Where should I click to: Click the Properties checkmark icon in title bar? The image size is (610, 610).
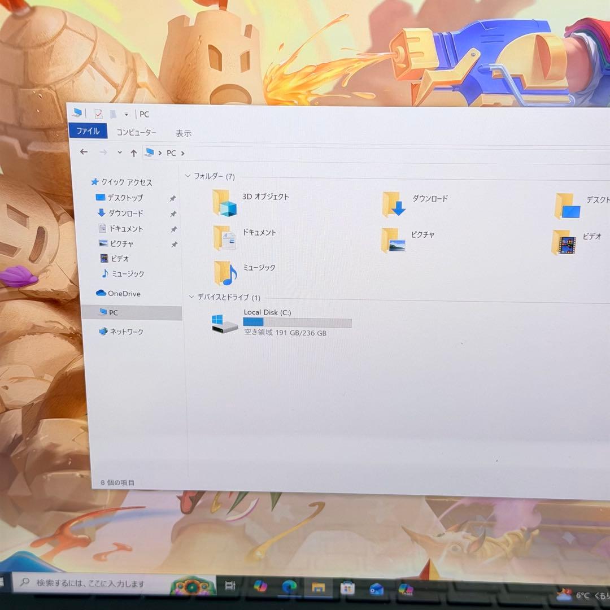pyautogui.click(x=98, y=114)
